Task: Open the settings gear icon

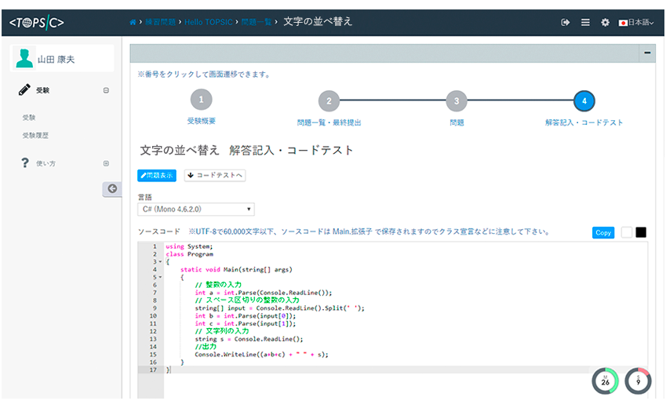Action: (x=605, y=23)
